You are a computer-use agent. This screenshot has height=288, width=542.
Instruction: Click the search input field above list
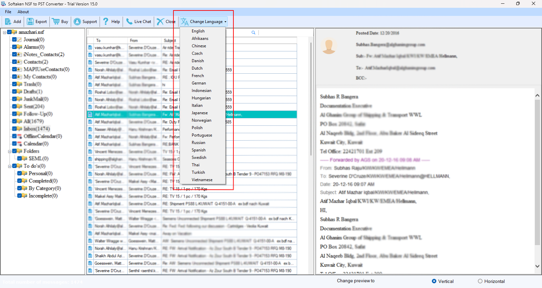169,32
